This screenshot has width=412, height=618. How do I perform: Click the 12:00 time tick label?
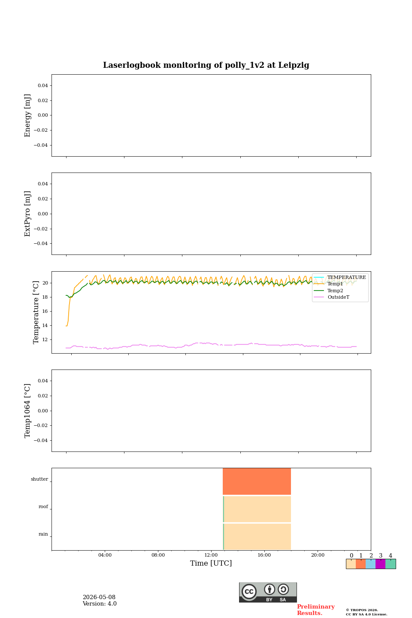click(x=211, y=555)
